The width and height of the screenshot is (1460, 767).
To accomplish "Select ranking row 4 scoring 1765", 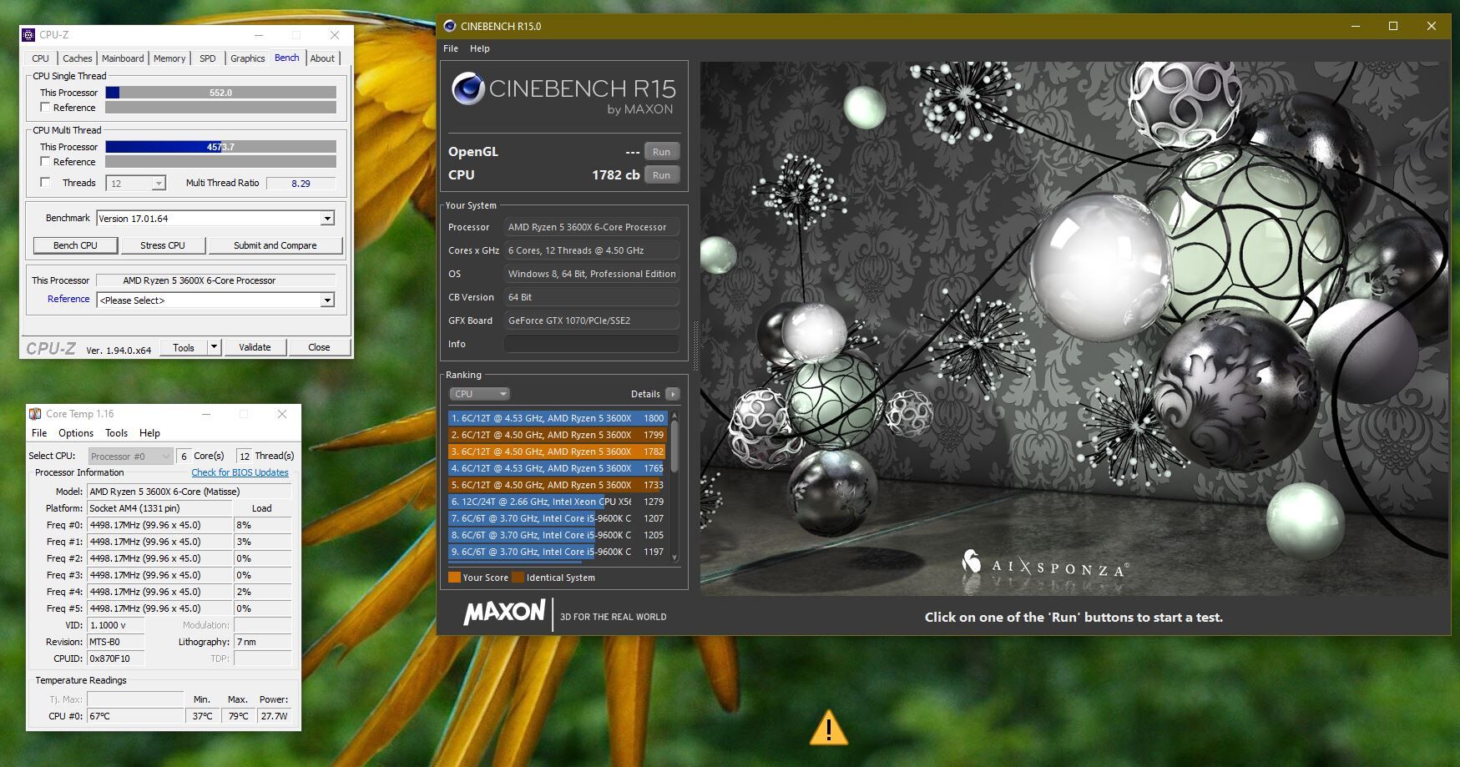I will [557, 468].
